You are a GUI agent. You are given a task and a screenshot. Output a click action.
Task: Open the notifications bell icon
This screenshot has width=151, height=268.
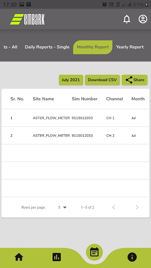tap(127, 19)
